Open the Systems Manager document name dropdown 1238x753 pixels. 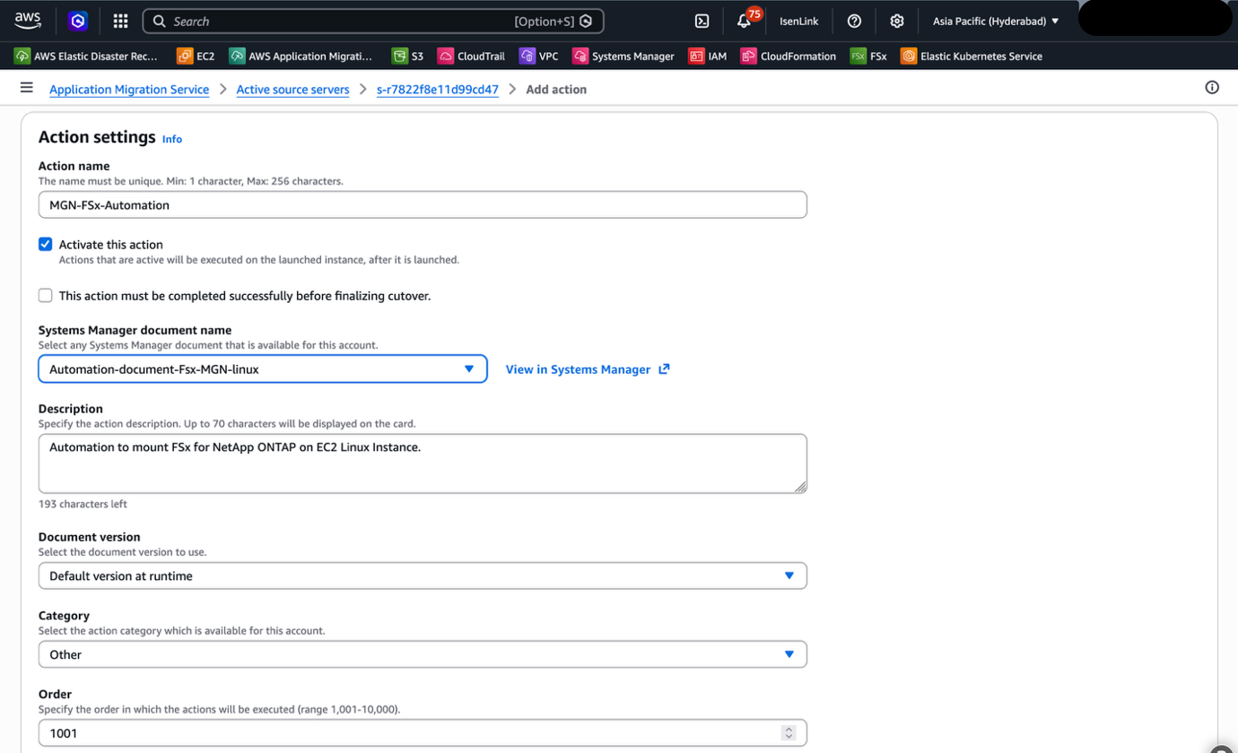[x=263, y=368]
